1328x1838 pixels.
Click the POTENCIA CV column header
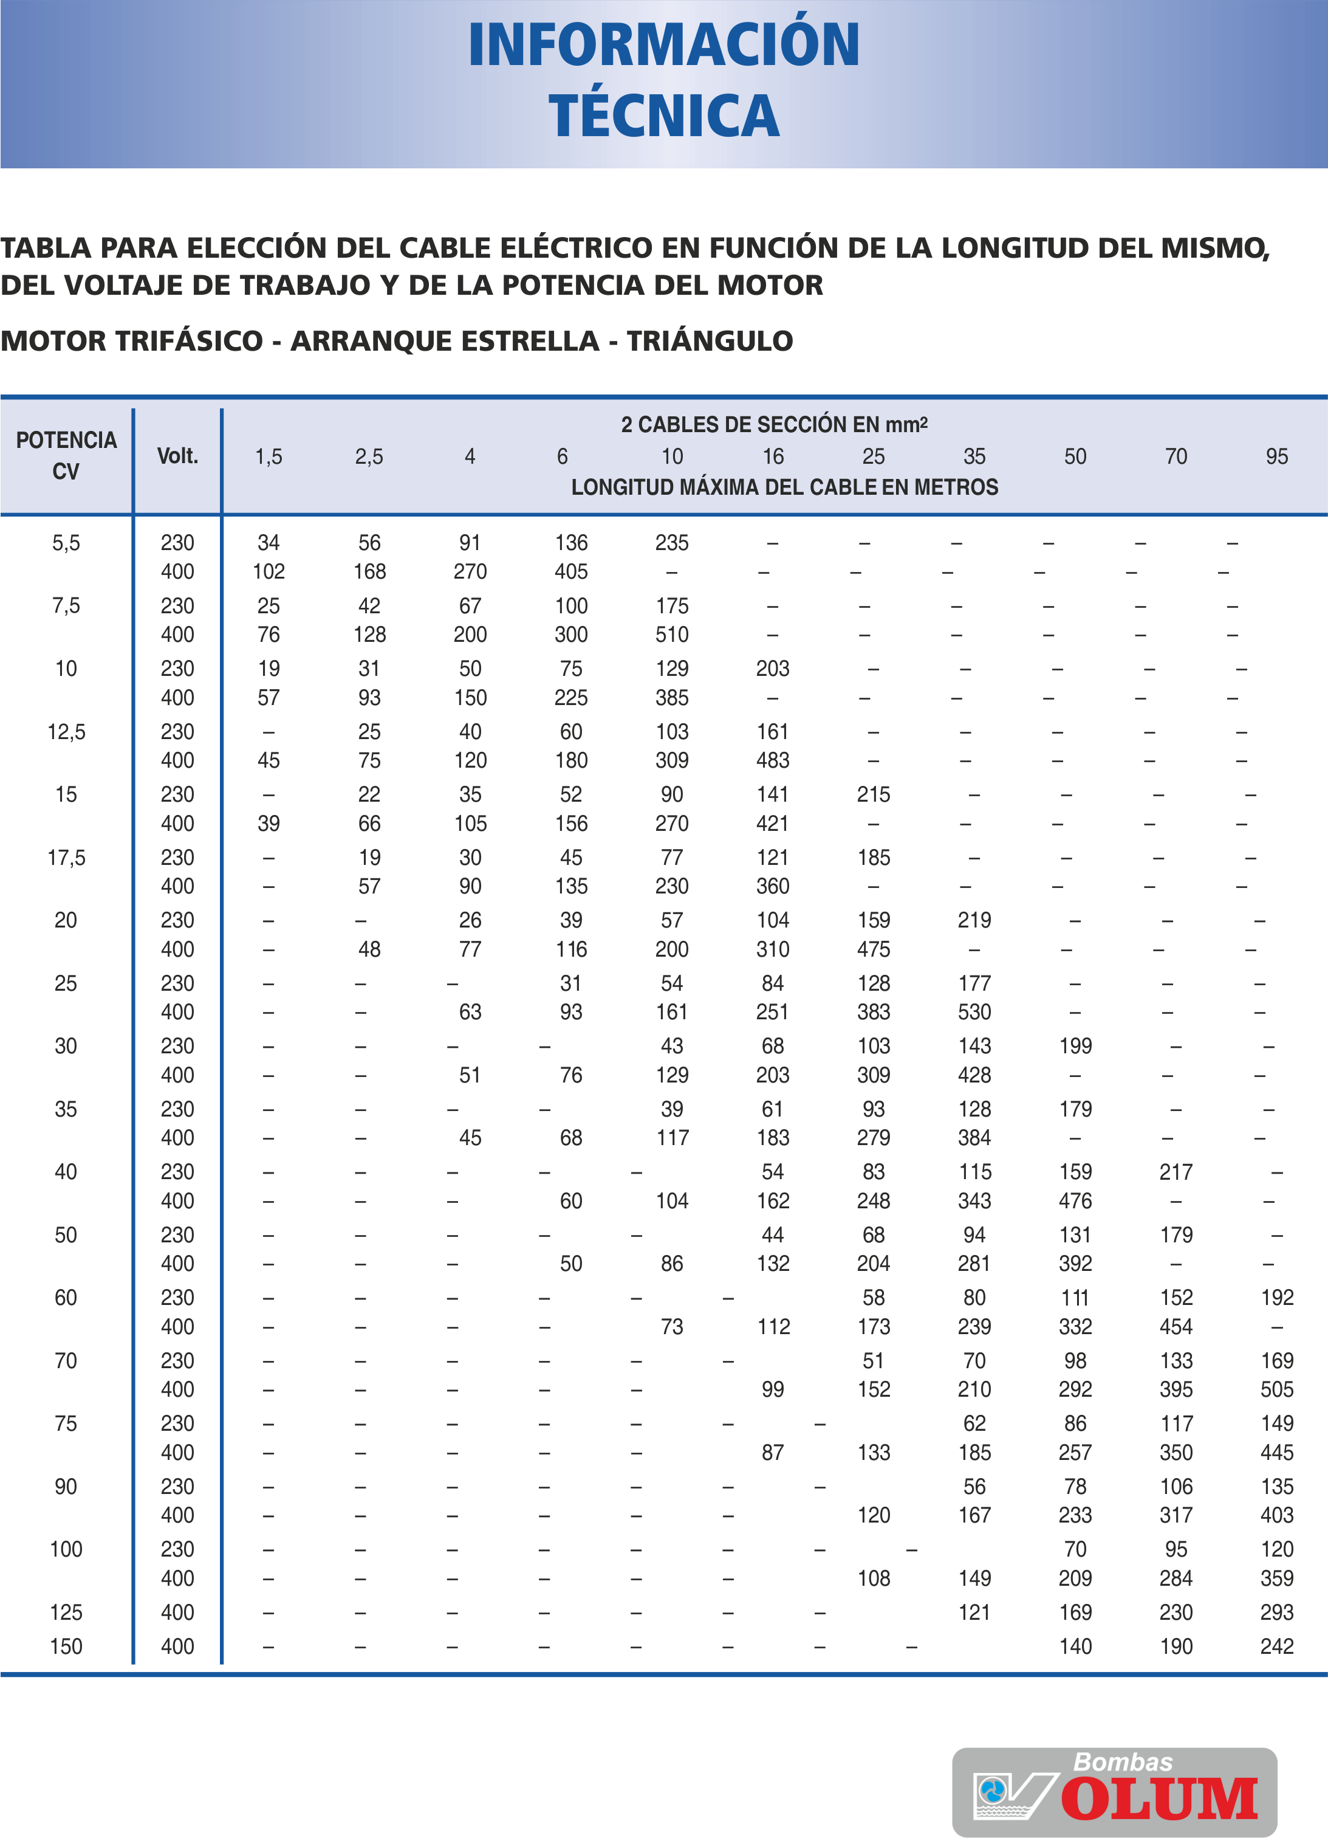point(66,455)
